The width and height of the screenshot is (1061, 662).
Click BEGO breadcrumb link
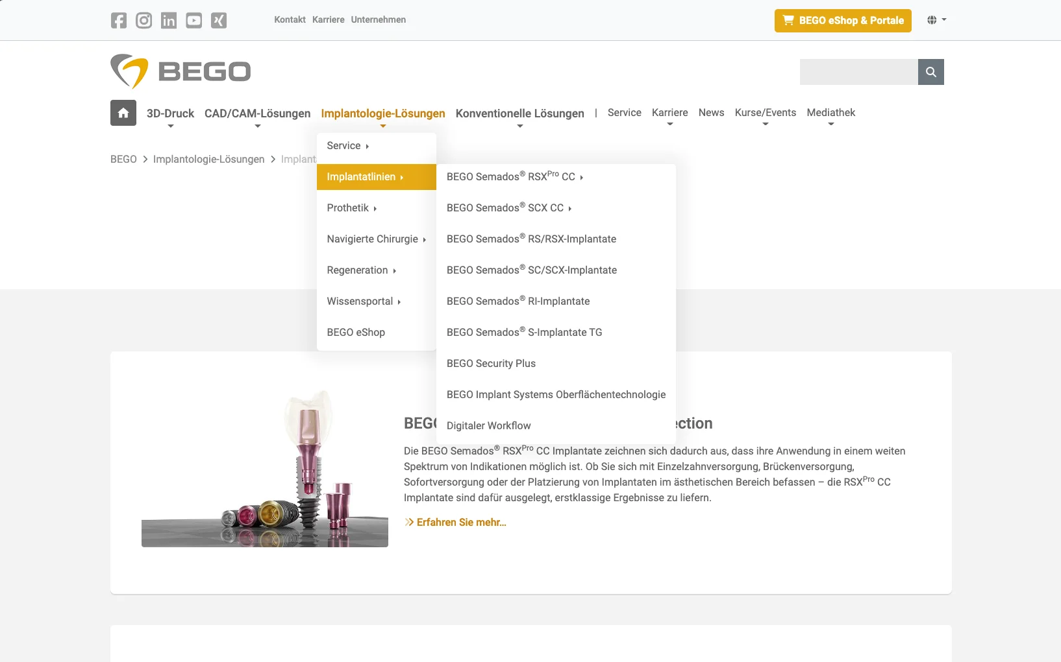(x=123, y=160)
